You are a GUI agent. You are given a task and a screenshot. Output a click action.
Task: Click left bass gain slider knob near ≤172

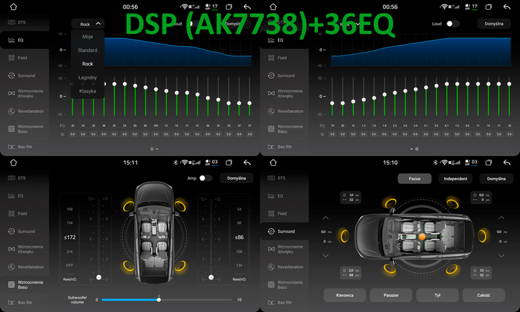click(99, 277)
